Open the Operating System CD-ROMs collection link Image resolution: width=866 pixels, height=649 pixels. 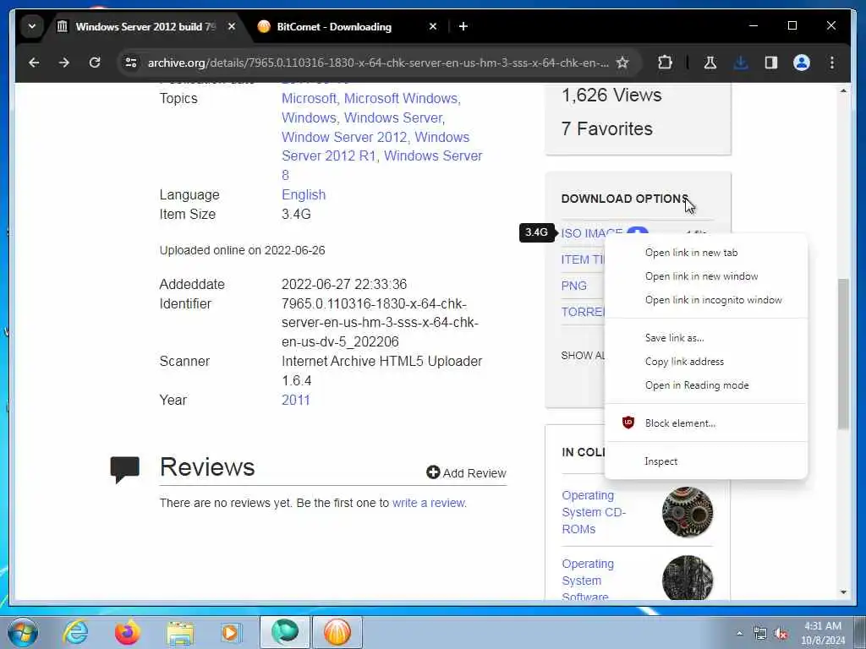click(x=594, y=512)
